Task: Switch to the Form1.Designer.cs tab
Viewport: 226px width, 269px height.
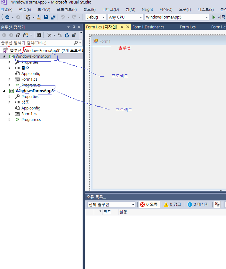Action: click(148, 27)
